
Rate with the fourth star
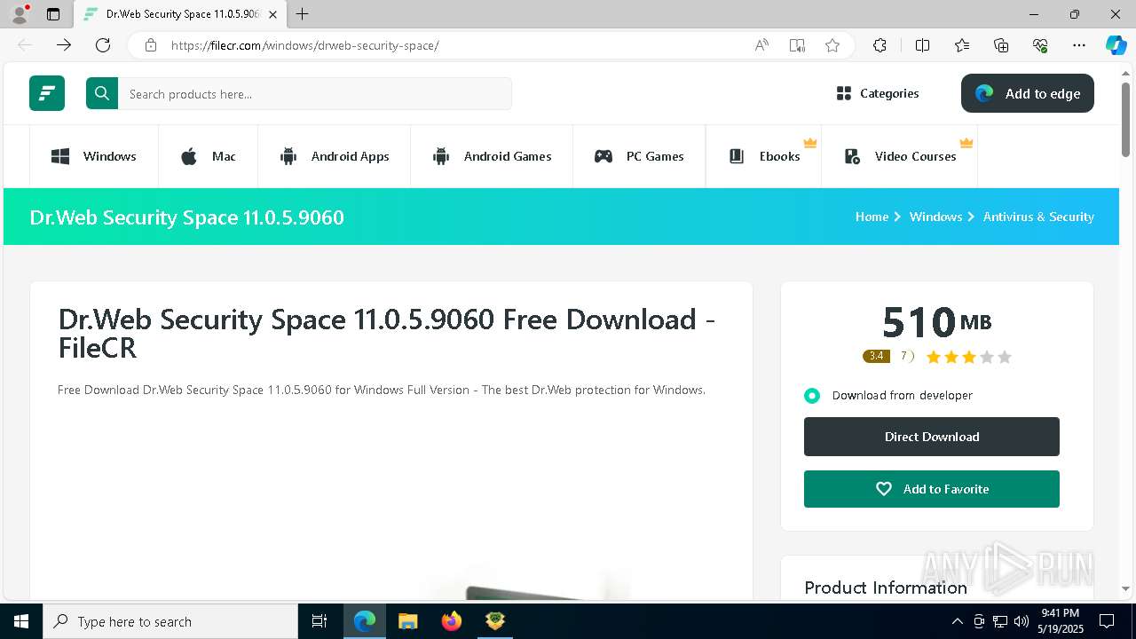(x=987, y=357)
